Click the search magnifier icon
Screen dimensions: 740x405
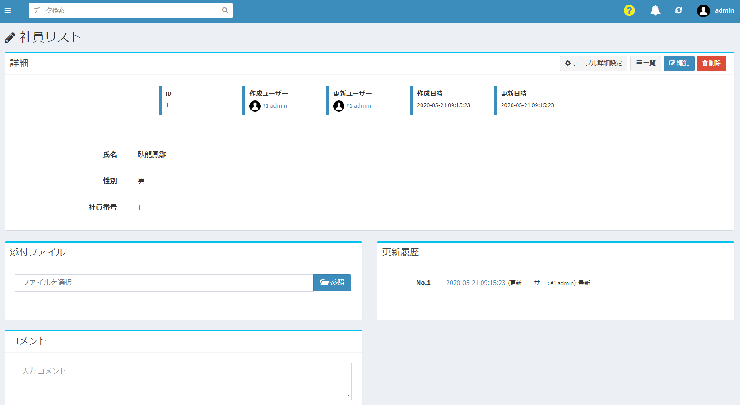(x=225, y=10)
